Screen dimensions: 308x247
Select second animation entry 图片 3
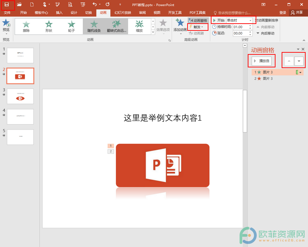277,79
